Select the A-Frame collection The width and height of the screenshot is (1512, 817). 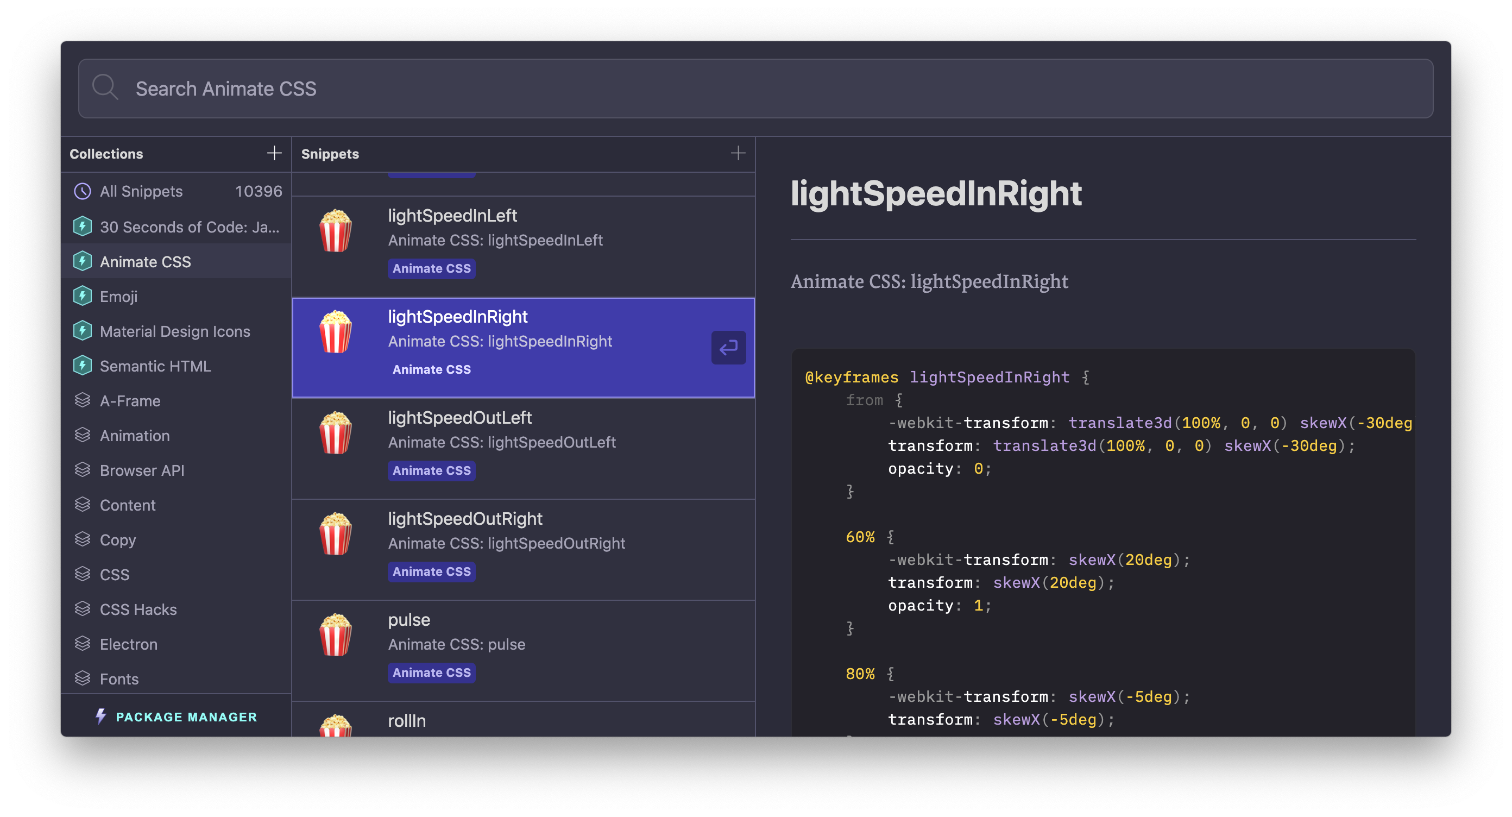coord(176,401)
